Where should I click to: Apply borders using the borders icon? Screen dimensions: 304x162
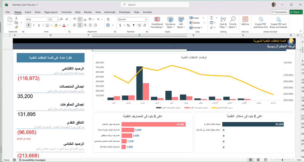(x=47, y=25)
